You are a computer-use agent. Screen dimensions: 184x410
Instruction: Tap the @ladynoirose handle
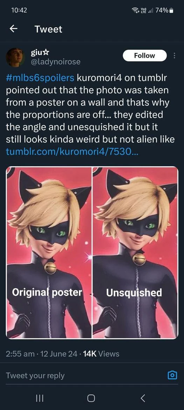pyautogui.click(x=56, y=62)
